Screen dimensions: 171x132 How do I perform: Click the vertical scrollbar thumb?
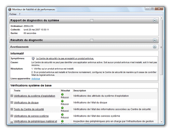tap(161, 47)
